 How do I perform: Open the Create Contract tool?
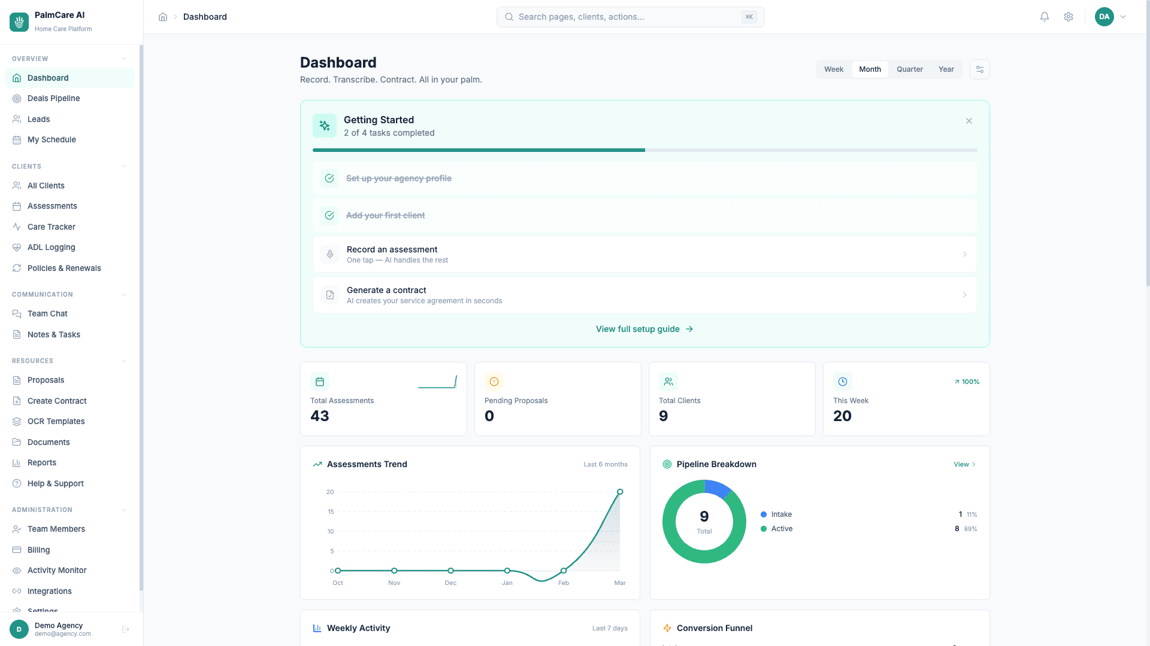coord(56,401)
